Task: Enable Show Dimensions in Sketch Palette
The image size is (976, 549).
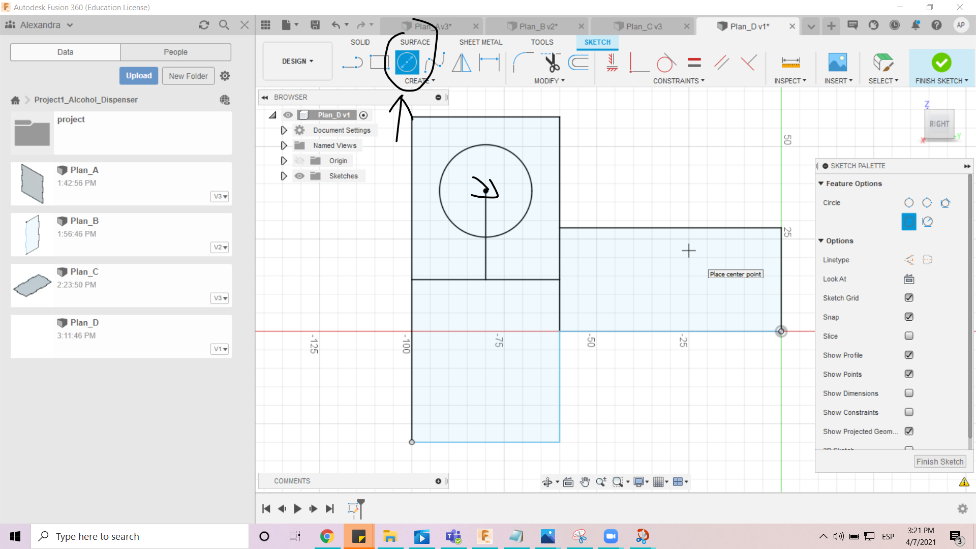Action: coord(909,393)
